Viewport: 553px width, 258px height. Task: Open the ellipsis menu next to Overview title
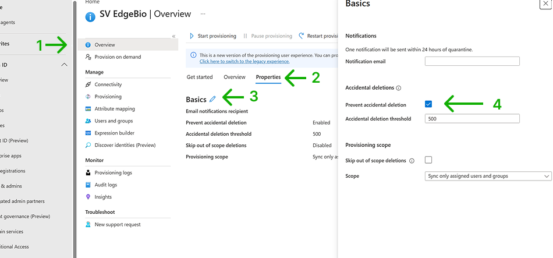203,14
